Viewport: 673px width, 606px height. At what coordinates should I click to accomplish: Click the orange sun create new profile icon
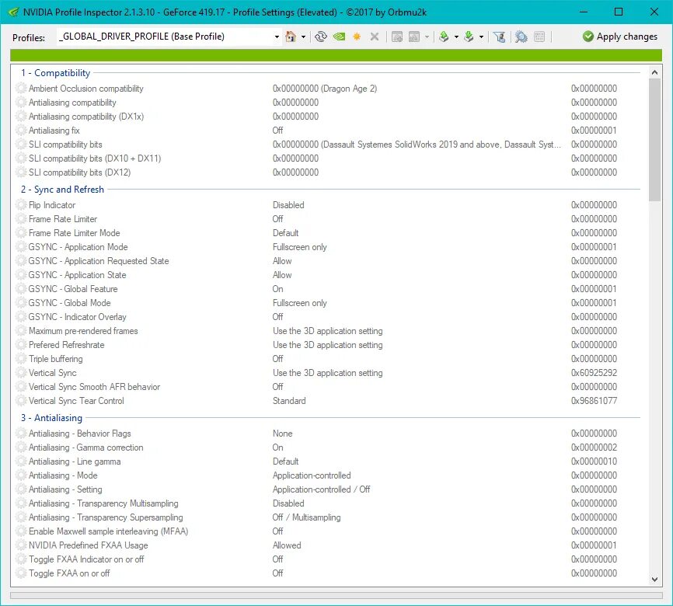(x=357, y=37)
